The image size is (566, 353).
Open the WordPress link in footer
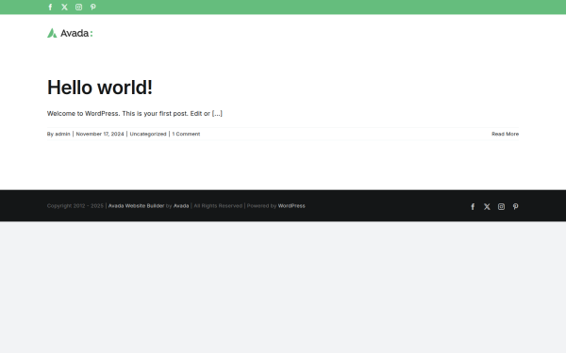(x=291, y=205)
